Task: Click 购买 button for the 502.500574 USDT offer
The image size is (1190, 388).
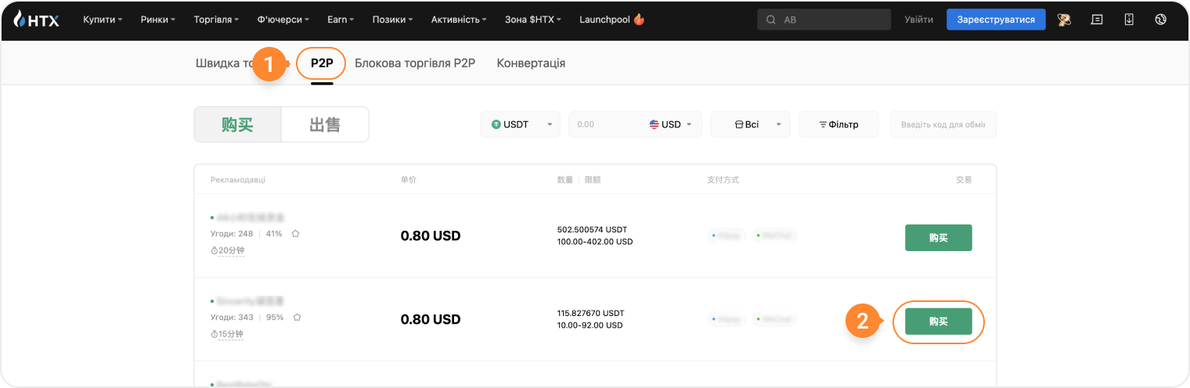Action: [x=938, y=238]
